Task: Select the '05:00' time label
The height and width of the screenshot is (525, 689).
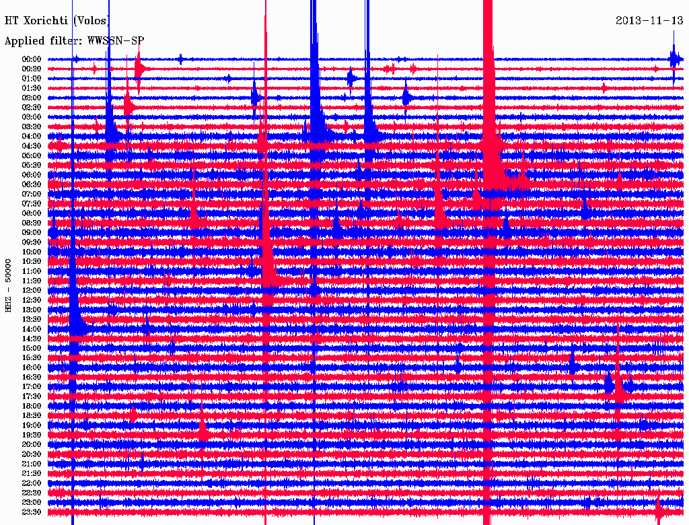Action: pyautogui.click(x=32, y=155)
